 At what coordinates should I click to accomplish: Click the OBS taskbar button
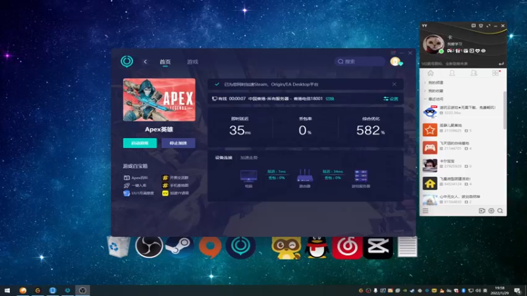pyautogui.click(x=82, y=290)
